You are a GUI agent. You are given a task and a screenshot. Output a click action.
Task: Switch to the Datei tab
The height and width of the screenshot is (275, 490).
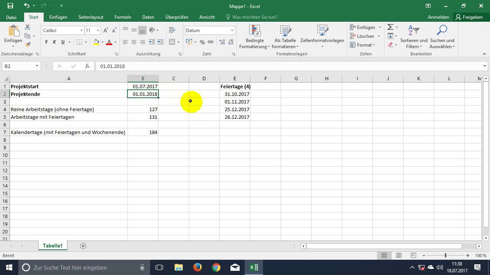11,17
